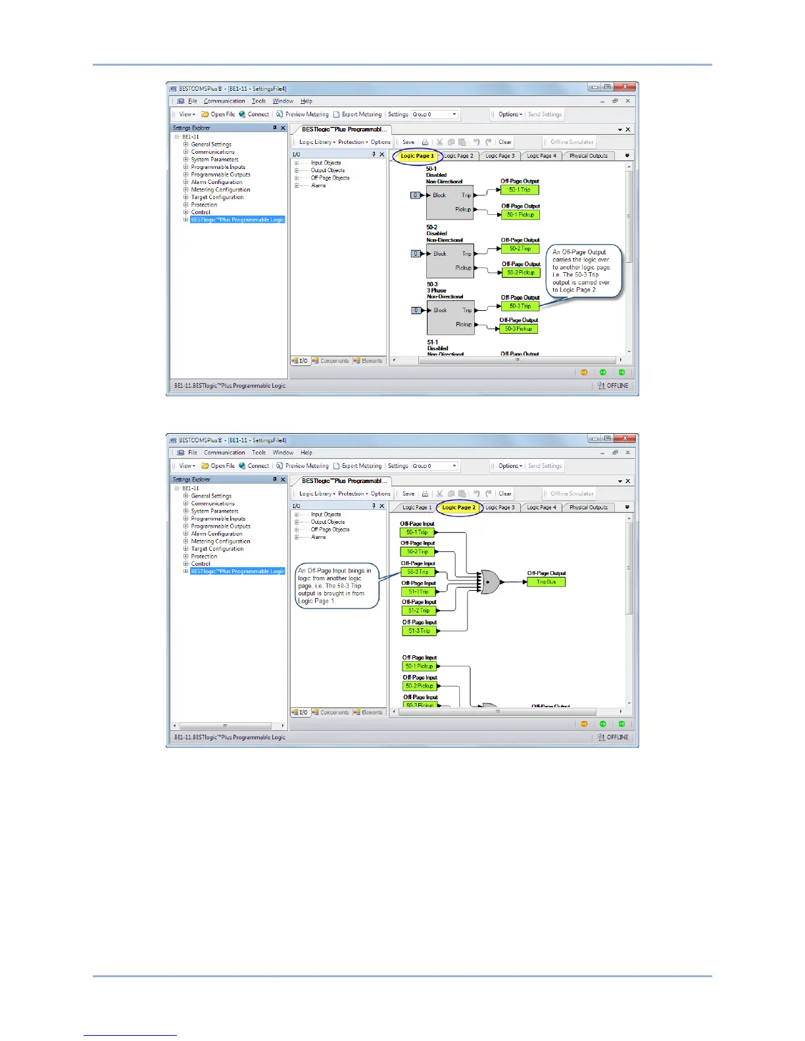The width and height of the screenshot is (805, 1041).
Task: Select the Elements tab in upper window
Action: 368,361
